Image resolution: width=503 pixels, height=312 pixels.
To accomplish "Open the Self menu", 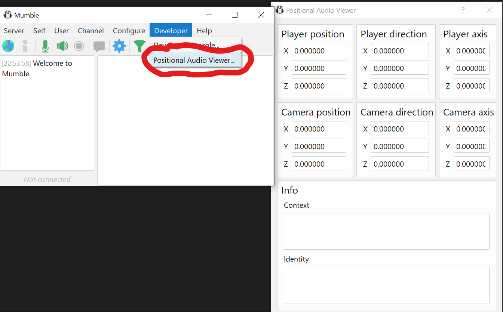I will pos(39,31).
